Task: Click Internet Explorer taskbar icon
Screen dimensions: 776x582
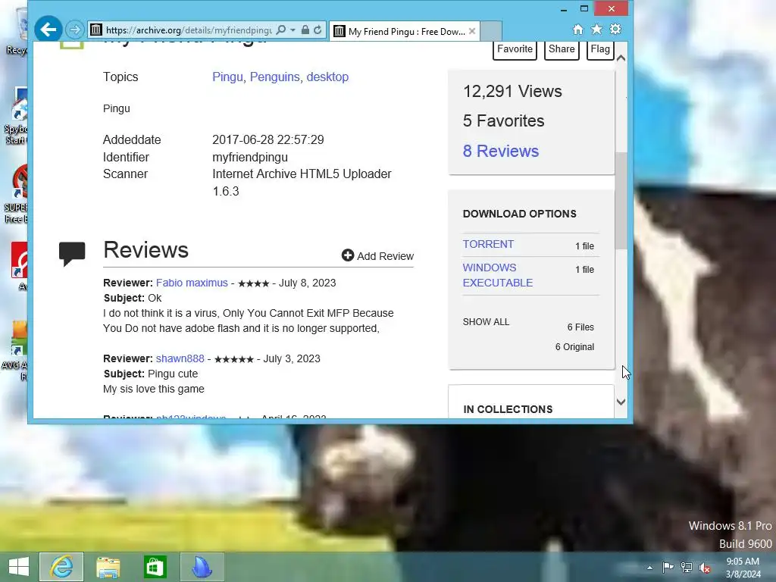Action: 61,567
